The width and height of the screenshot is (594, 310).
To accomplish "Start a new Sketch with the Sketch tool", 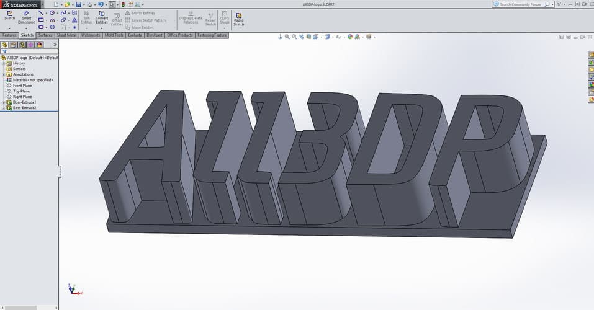I will coord(9,15).
